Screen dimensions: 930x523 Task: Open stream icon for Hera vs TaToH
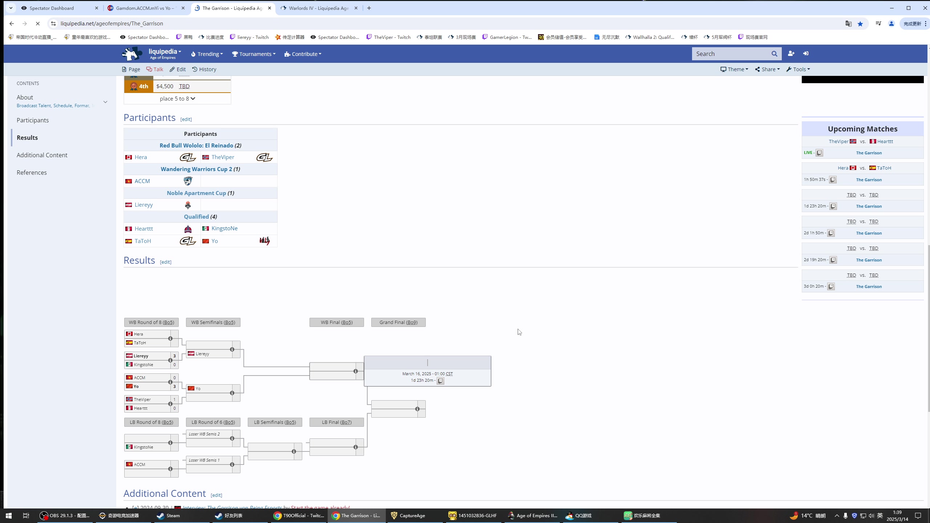point(833,180)
